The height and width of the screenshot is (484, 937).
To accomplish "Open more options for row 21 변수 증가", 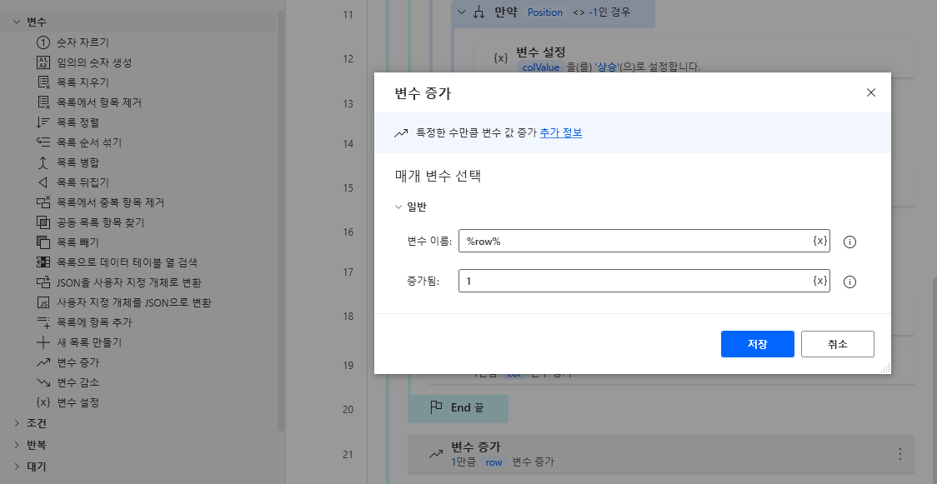I will (x=900, y=453).
